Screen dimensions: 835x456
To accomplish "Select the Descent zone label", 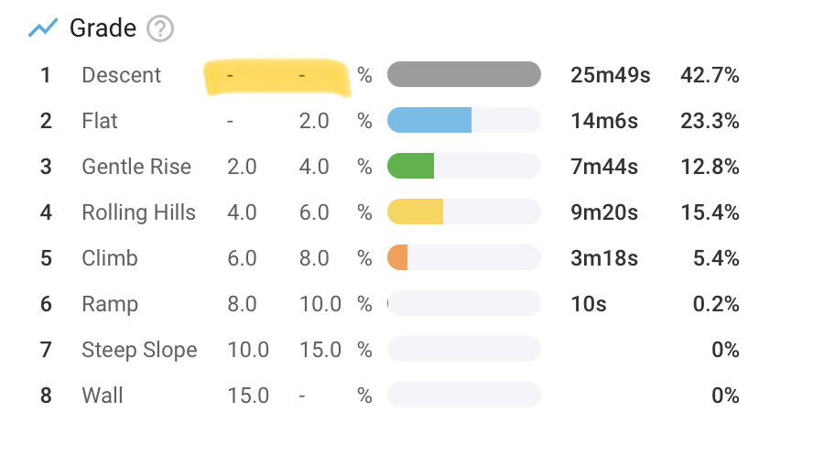I will coord(122,75).
